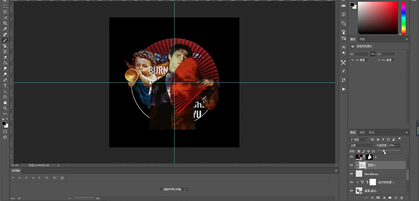419x201 pixels.
Task: Open the Edit Toolbar three-dots menu
Action: point(5,114)
